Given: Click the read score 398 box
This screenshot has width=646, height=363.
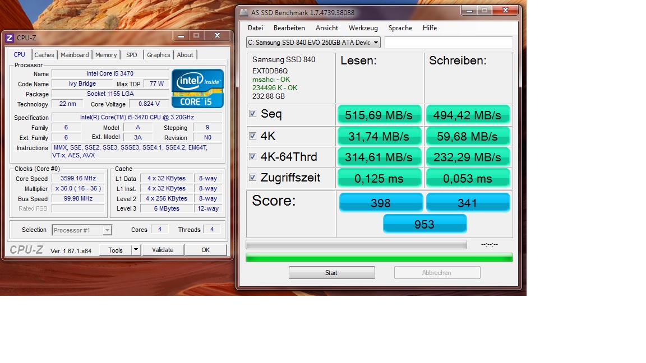Looking at the screenshot, I should pyautogui.click(x=381, y=202).
